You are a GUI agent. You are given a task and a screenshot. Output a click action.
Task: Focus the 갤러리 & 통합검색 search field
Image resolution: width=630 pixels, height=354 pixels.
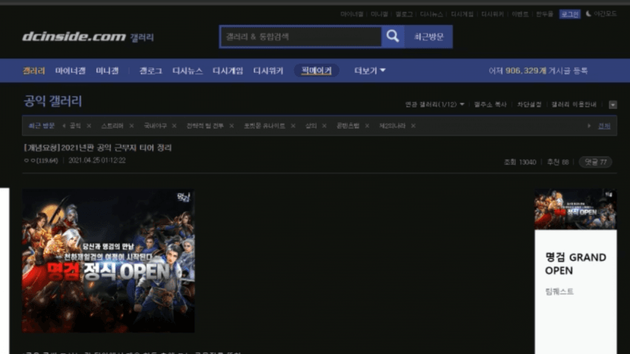pos(301,37)
